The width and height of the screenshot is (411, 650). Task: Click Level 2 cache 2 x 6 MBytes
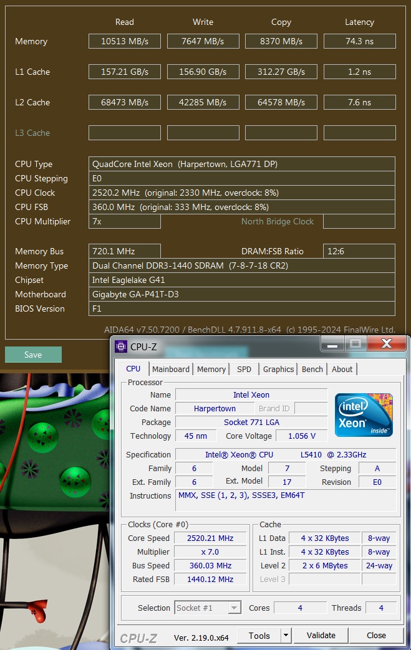click(325, 565)
